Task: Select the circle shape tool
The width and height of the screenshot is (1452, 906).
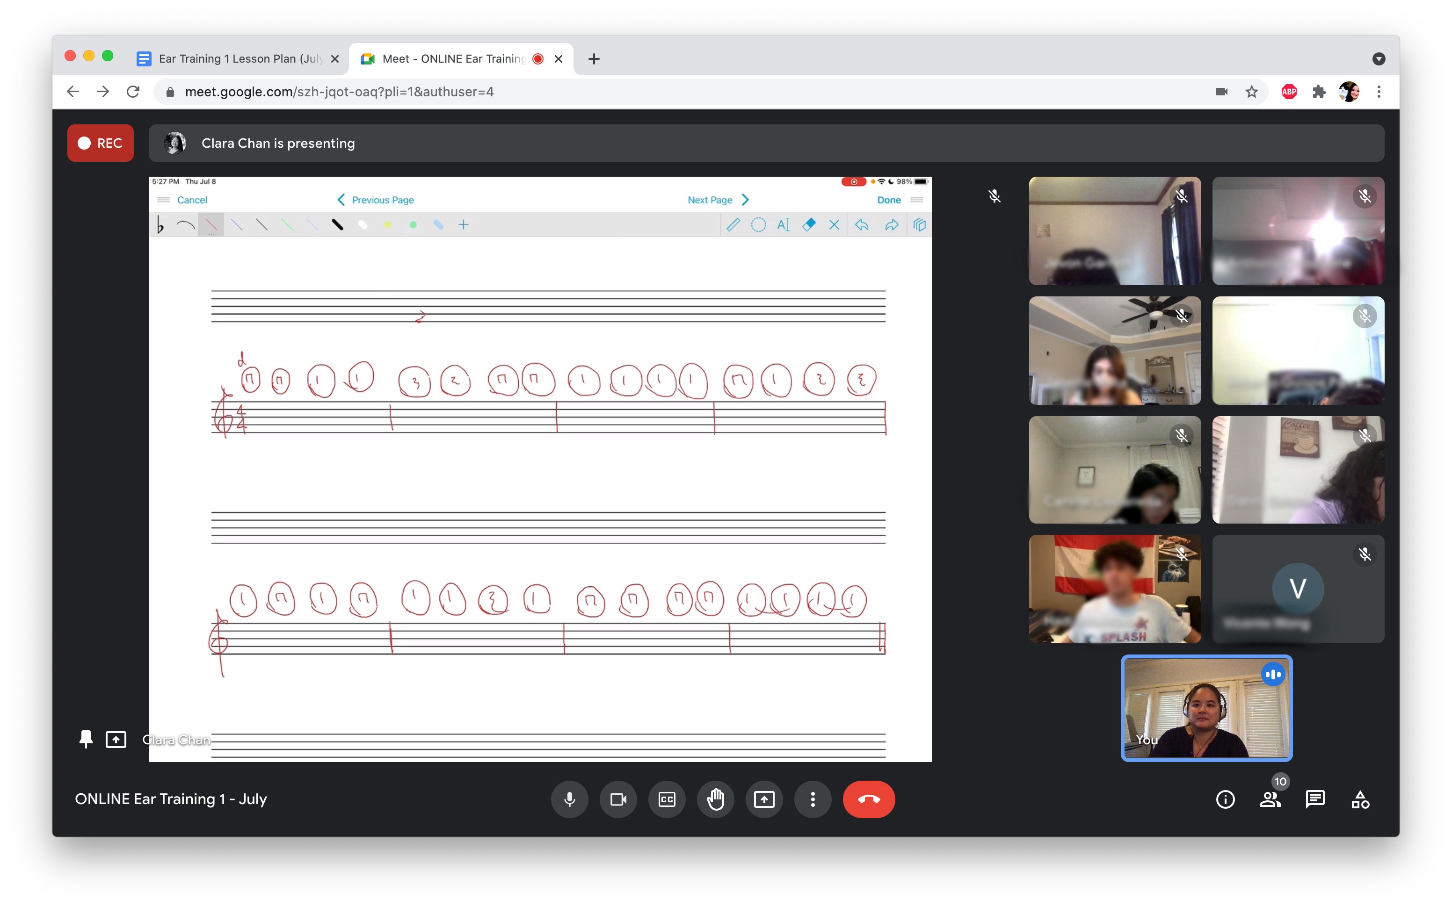Action: pos(758,225)
